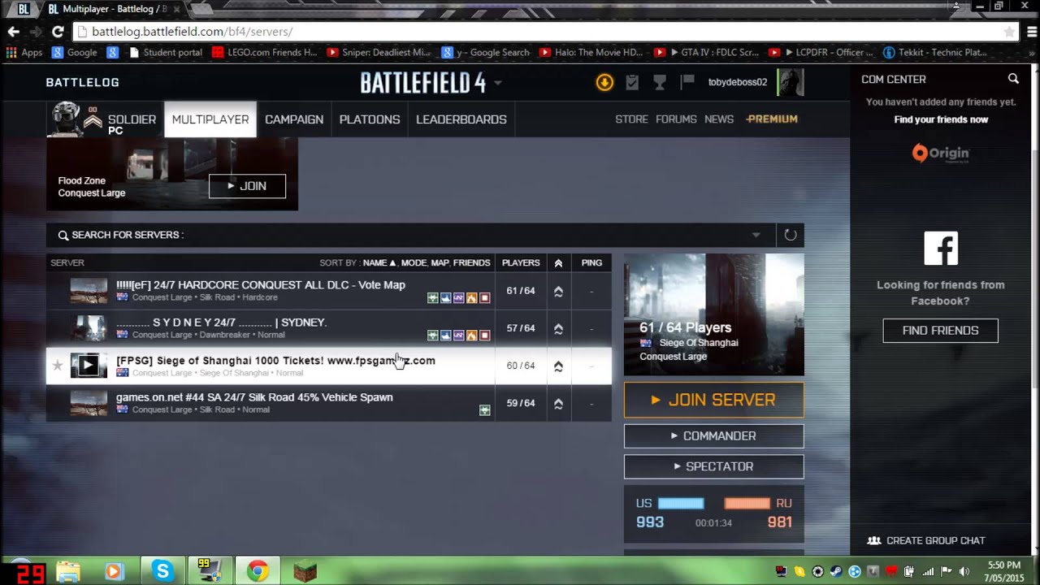Go to the Store link
1040x585 pixels.
(631, 119)
